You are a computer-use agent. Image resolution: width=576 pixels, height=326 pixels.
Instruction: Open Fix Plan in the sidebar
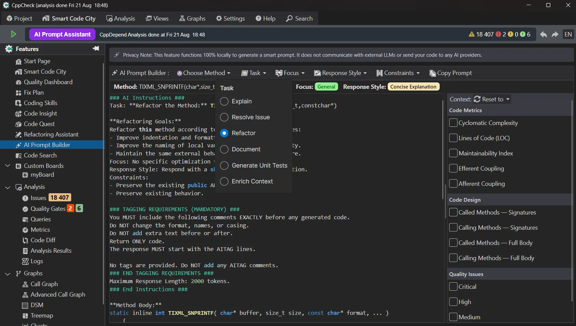click(x=30, y=93)
